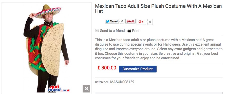The height and width of the screenshot is (94, 226).
Task: Click the Google +1 button
Action: coord(141,22)
